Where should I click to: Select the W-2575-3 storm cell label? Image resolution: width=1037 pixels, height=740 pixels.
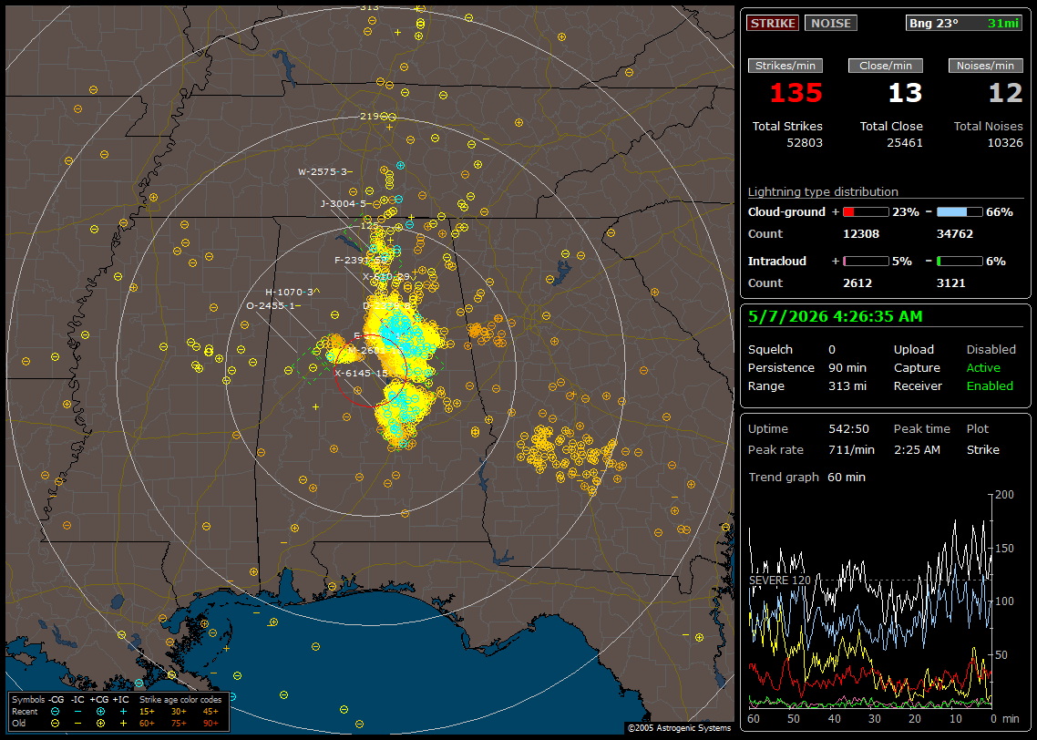pyautogui.click(x=323, y=172)
